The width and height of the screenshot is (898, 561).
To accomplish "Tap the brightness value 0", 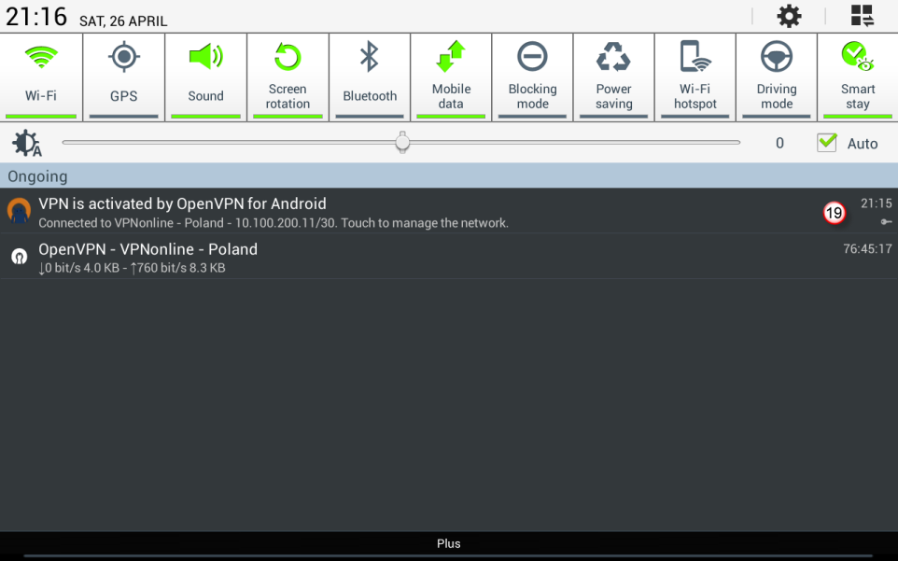I will (779, 143).
